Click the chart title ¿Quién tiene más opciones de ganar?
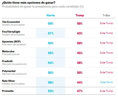Viewport: 118px width, 97px height. click(29, 3)
